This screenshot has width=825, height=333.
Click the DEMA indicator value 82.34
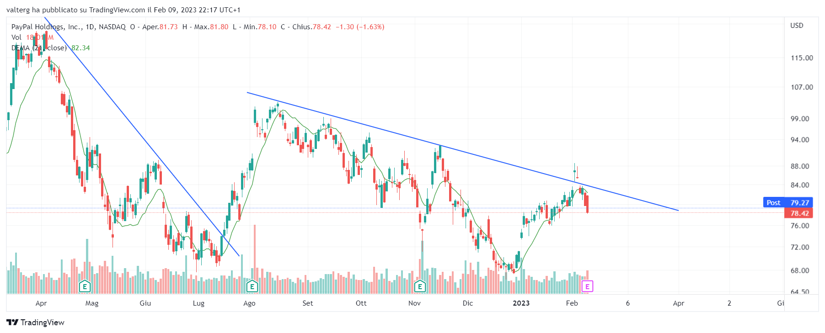tap(80, 48)
